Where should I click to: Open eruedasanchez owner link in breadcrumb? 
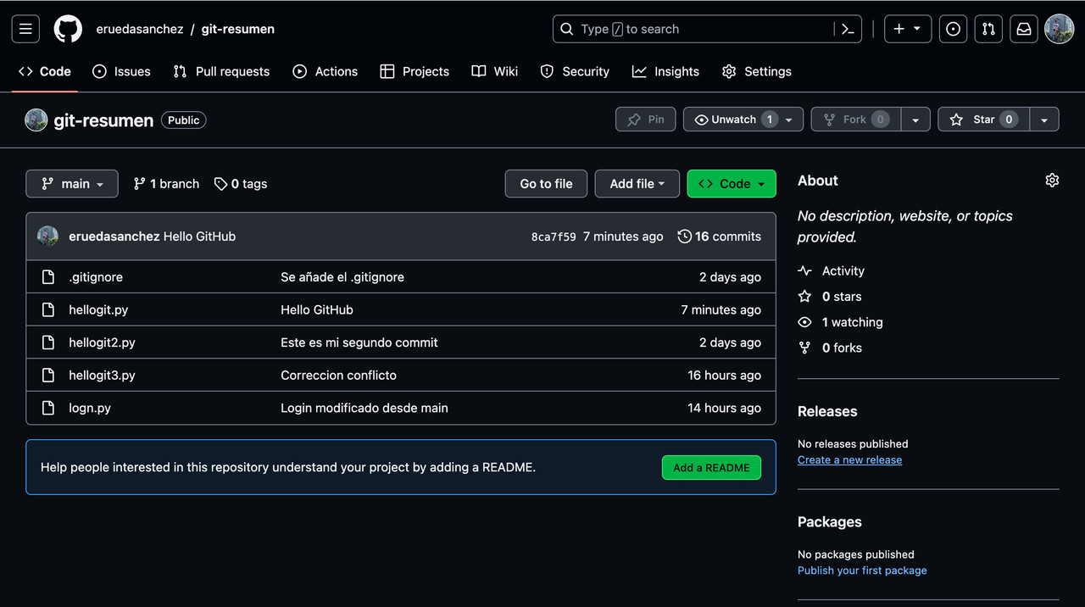140,29
